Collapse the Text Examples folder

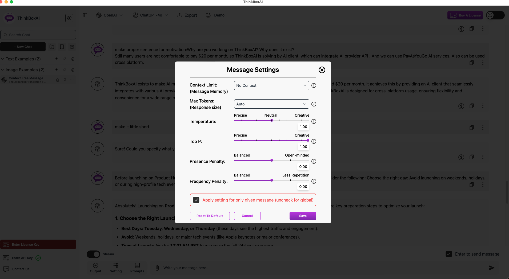click(2, 59)
